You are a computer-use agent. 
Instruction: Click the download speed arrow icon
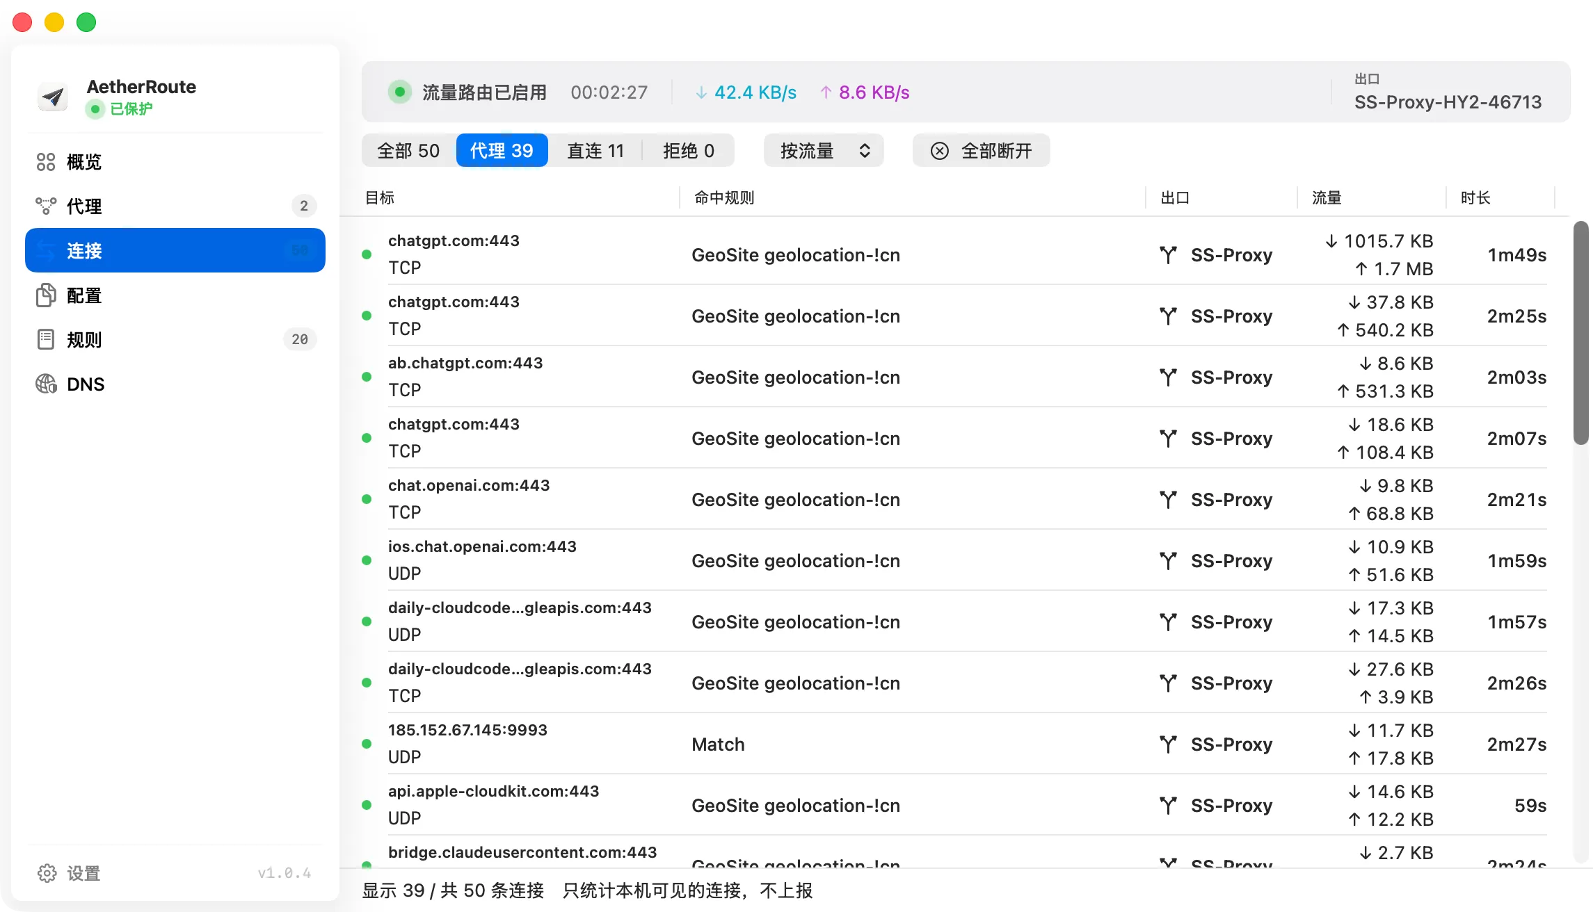click(x=701, y=92)
